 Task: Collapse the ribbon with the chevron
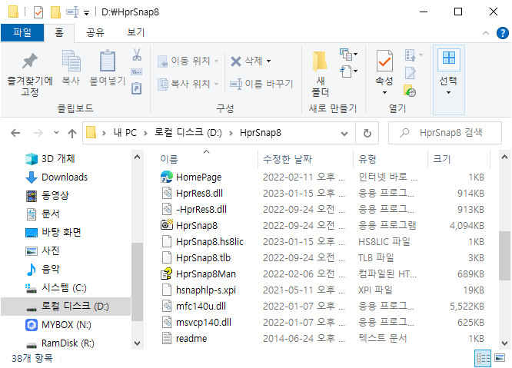[x=486, y=33]
